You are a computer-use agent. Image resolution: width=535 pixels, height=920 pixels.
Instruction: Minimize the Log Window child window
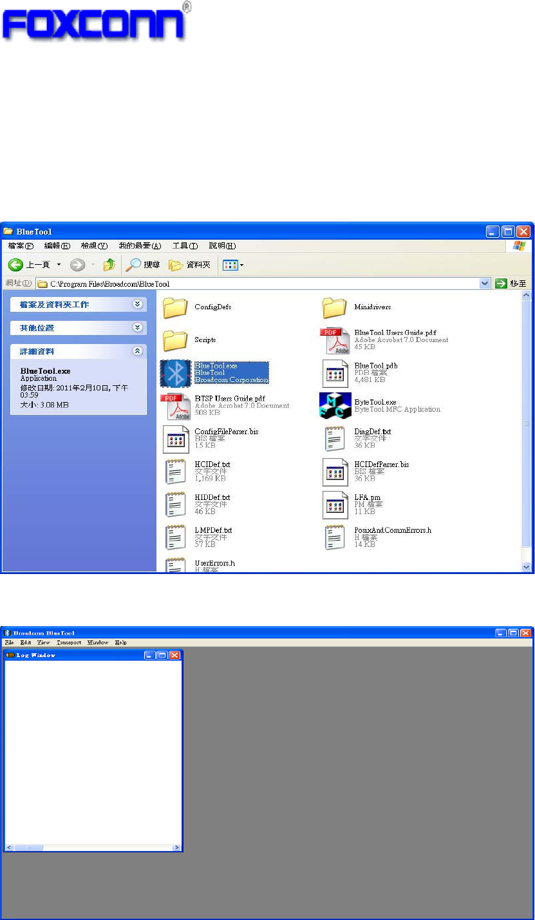coord(150,655)
